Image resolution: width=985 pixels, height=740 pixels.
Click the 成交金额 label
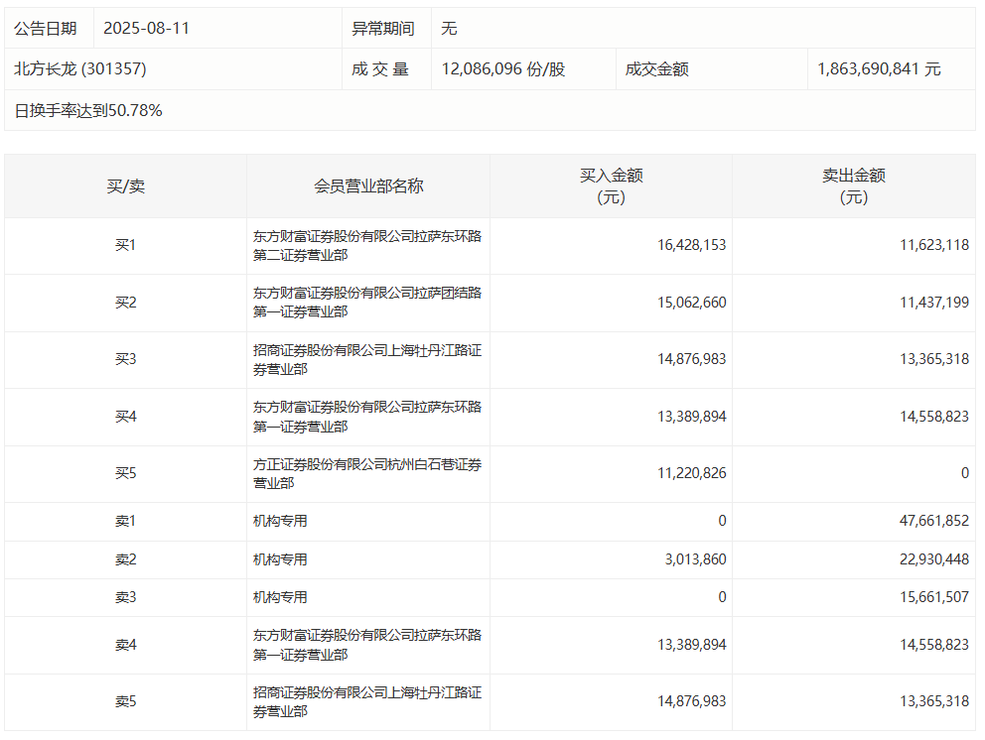point(657,69)
